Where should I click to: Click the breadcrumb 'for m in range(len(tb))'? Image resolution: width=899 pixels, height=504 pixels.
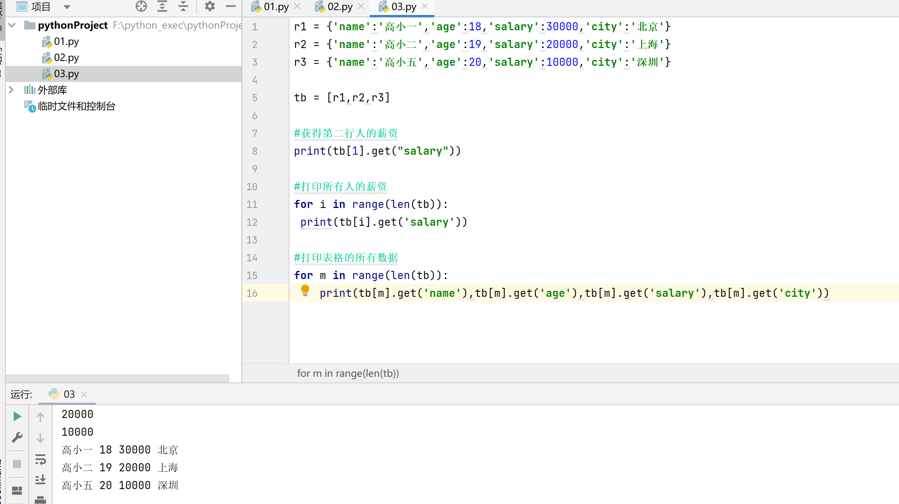pyautogui.click(x=348, y=374)
